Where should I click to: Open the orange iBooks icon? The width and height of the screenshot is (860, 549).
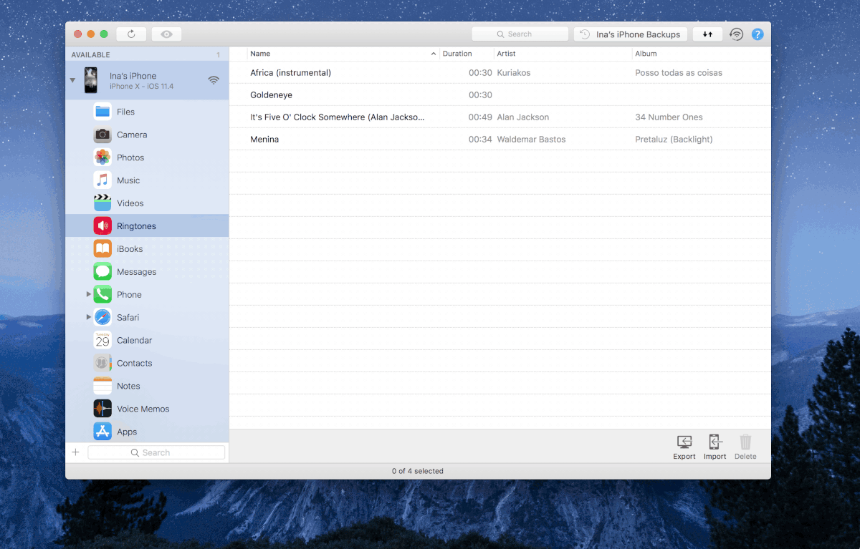102,249
